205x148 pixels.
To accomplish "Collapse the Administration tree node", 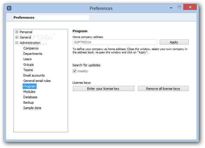I will coord(17,43).
